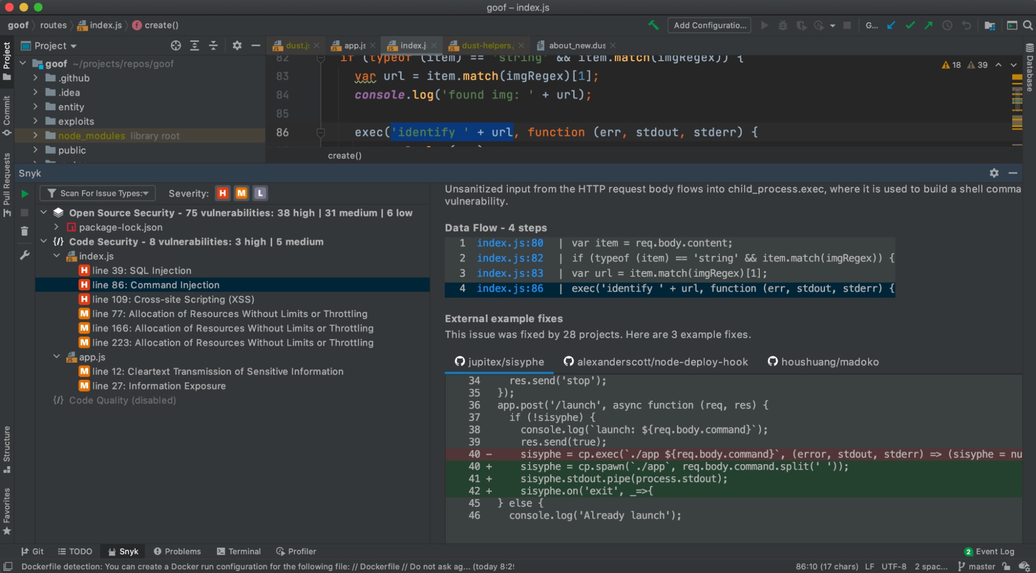Open Terminal tool window

click(x=239, y=551)
